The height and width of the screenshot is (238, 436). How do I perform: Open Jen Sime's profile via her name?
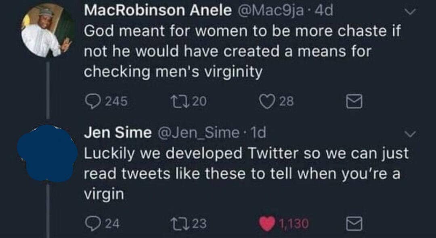click(x=108, y=132)
